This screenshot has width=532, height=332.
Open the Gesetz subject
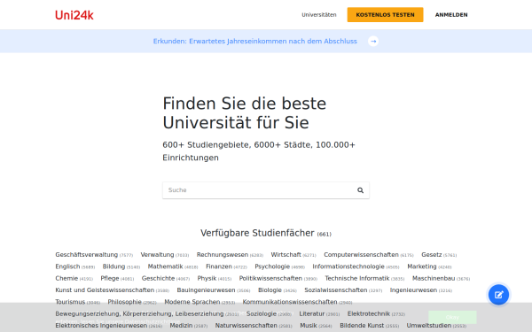[432, 255]
